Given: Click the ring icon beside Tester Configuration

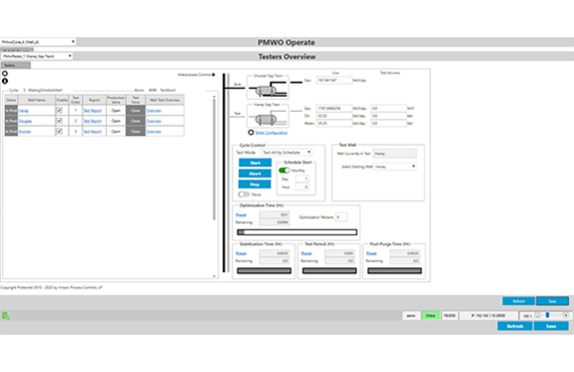Looking at the screenshot, I should [251, 132].
